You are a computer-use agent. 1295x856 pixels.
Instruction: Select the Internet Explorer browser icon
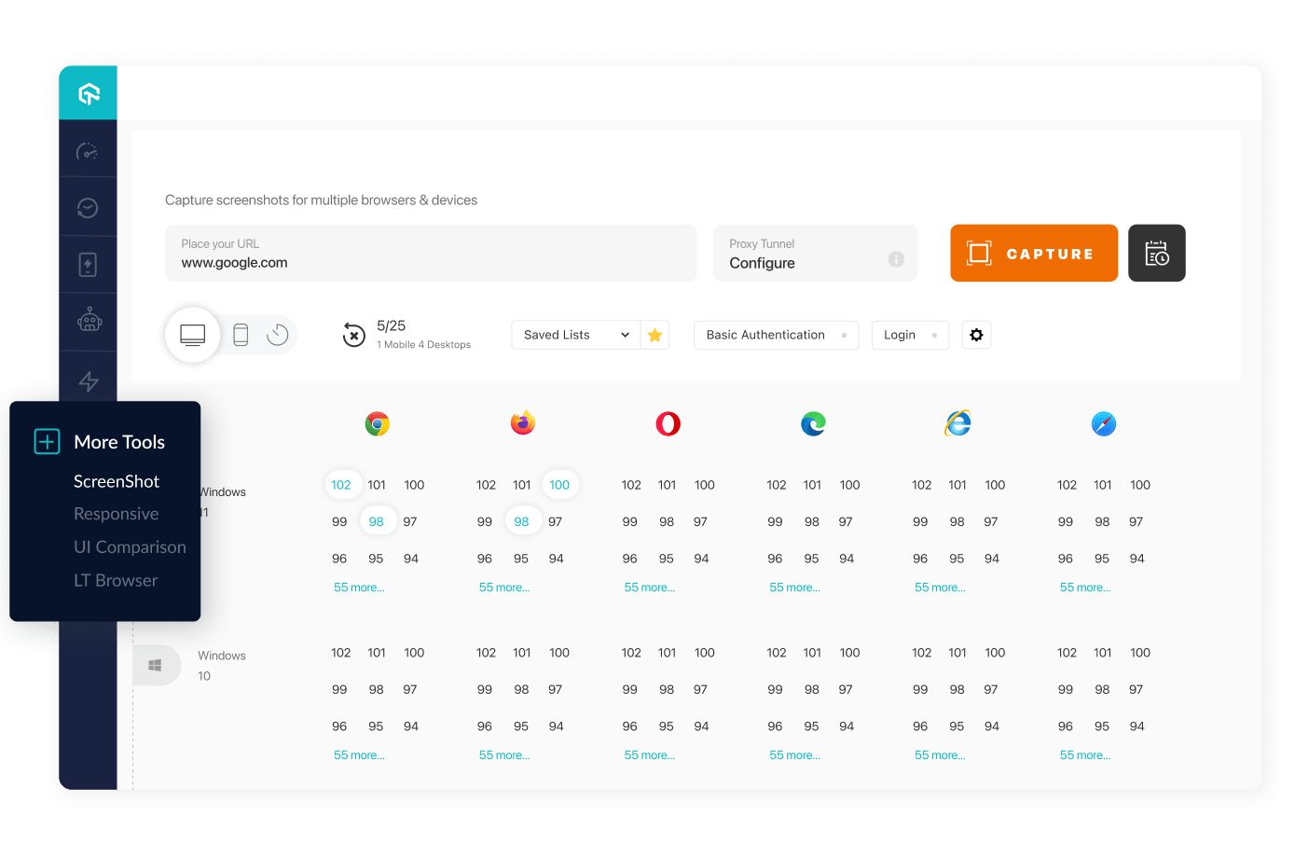coord(957,422)
